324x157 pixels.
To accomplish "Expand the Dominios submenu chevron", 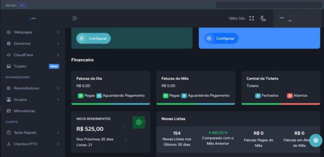I will click(58, 44).
